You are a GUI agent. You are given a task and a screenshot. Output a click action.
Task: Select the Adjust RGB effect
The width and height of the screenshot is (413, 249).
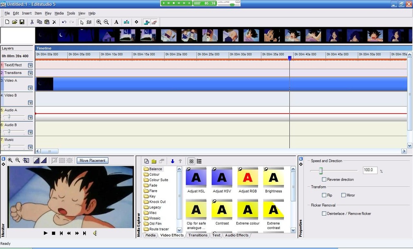[x=248, y=178]
